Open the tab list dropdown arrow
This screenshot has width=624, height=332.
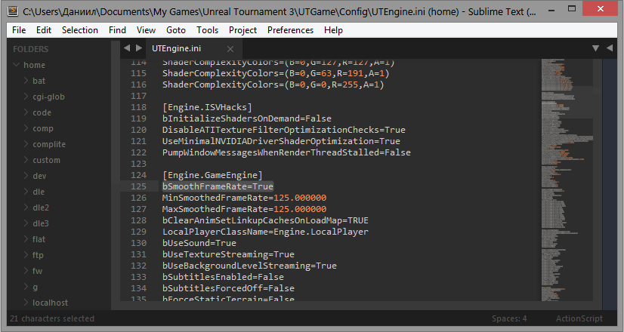point(595,48)
